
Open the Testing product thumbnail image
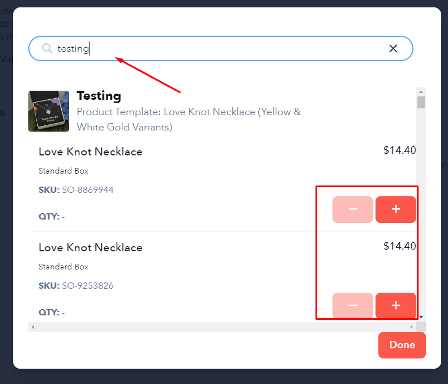49,111
